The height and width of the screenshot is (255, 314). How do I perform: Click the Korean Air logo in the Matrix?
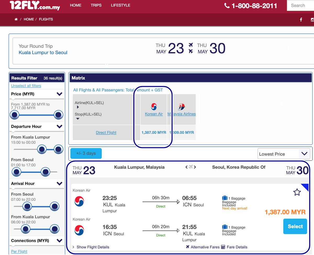pyautogui.click(x=154, y=106)
